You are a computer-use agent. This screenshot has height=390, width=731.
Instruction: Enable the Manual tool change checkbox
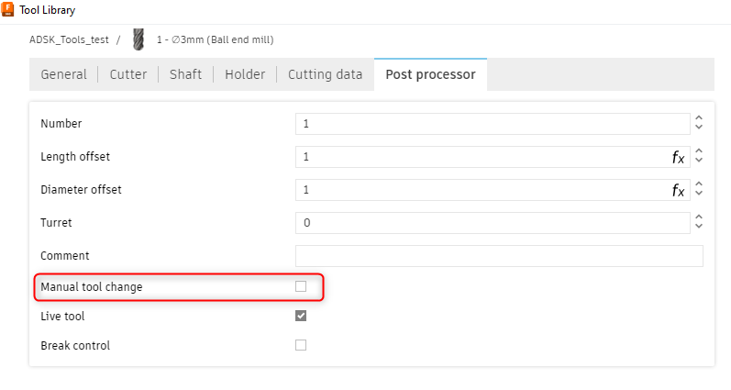point(301,287)
